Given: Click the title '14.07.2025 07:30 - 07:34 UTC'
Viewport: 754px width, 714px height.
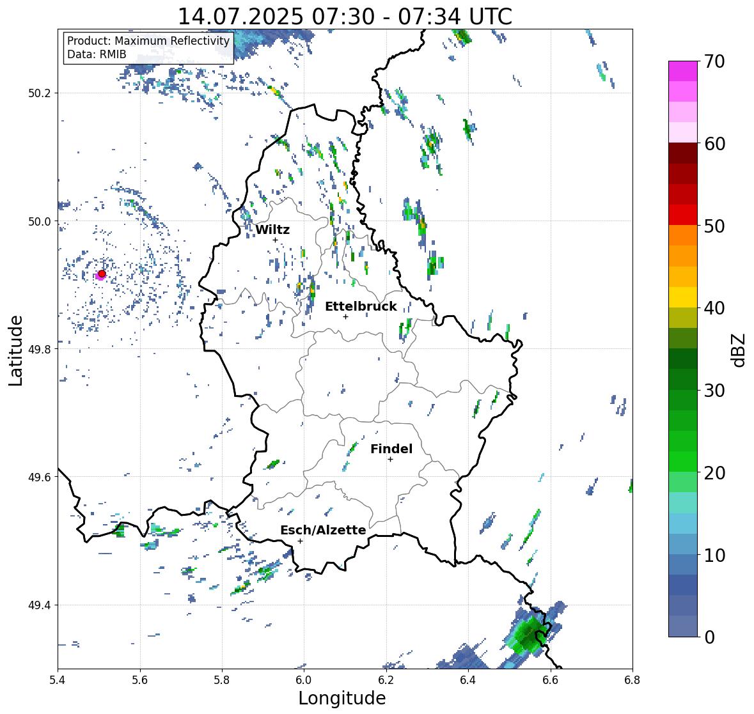Looking at the screenshot, I should tap(345, 17).
